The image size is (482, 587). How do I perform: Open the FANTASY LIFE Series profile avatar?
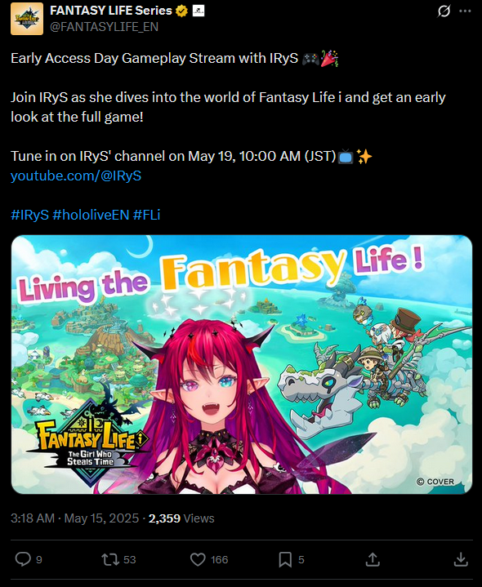pyautogui.click(x=27, y=19)
